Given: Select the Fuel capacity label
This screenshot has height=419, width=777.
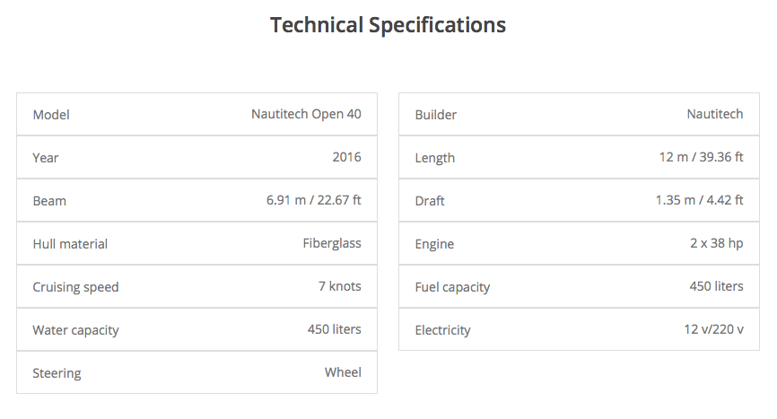Looking at the screenshot, I should tap(452, 287).
